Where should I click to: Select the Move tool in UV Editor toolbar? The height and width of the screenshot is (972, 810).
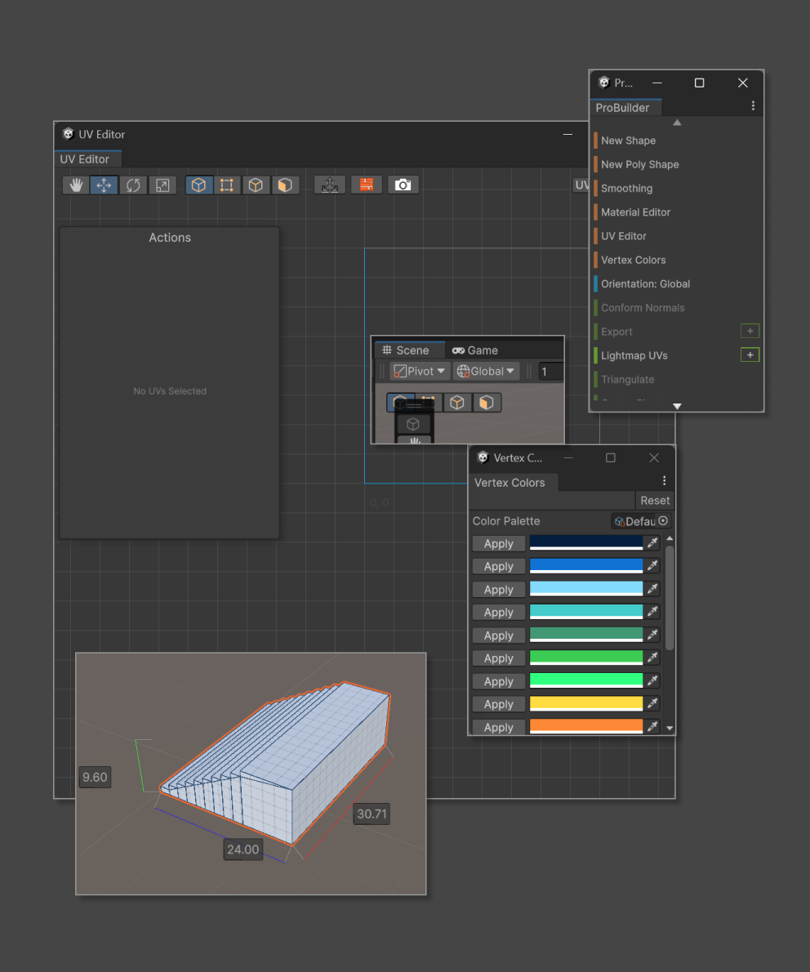[x=105, y=185]
